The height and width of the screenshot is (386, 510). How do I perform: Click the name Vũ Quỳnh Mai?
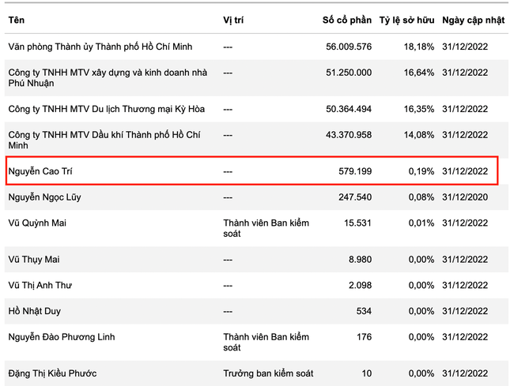click(37, 223)
